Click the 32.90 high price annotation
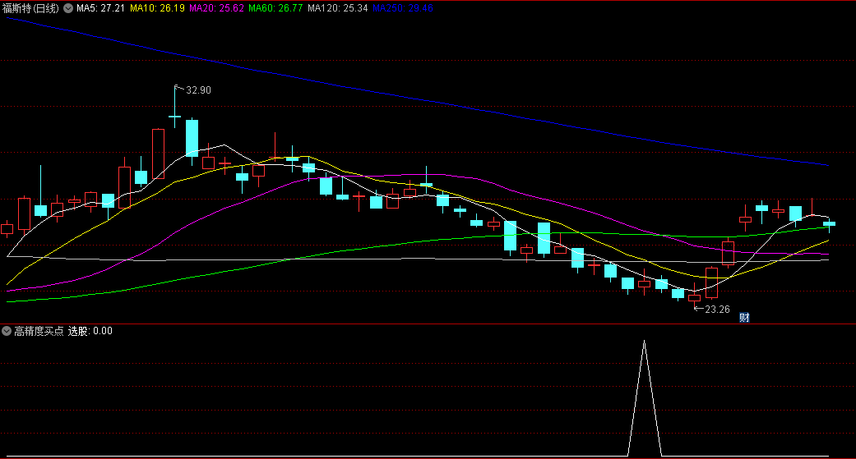 pos(198,90)
